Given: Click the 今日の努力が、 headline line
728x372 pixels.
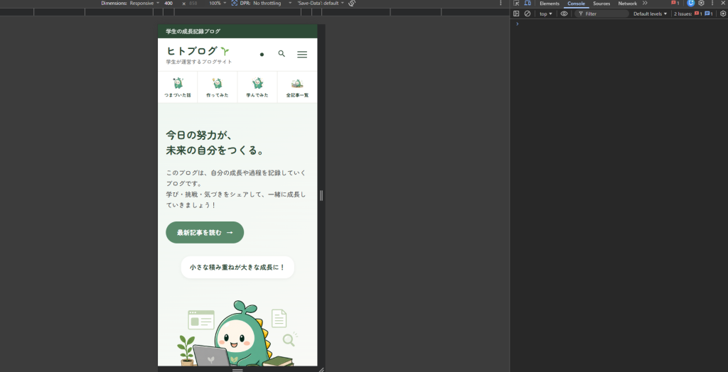Looking at the screenshot, I should click(x=199, y=136).
